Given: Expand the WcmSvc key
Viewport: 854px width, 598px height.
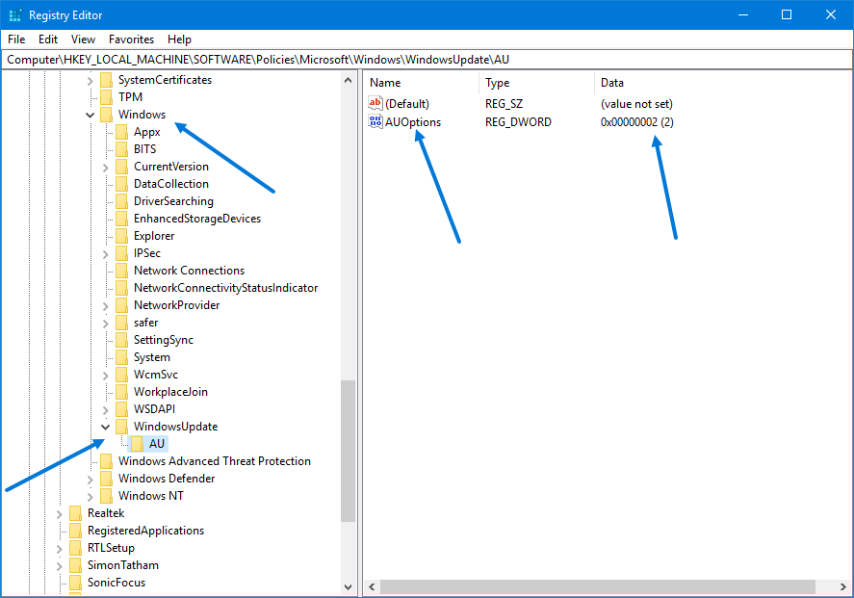Looking at the screenshot, I should (x=106, y=376).
